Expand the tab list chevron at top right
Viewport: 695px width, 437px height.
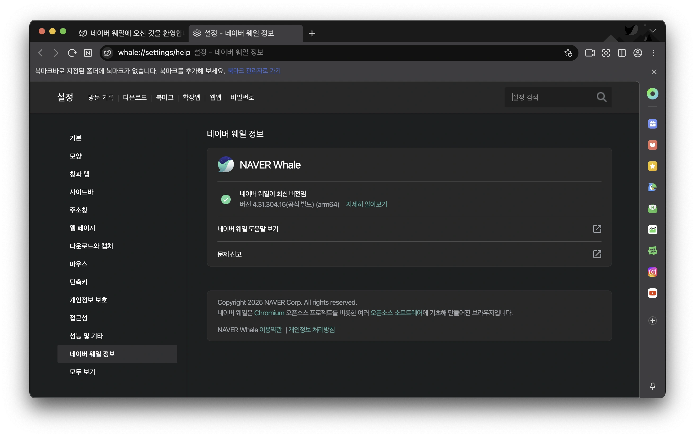point(652,31)
